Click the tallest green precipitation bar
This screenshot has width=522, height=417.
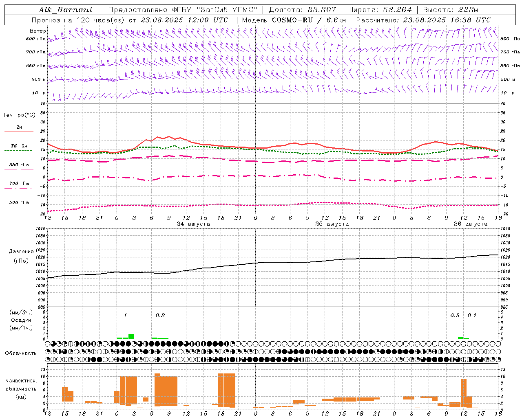click(x=131, y=336)
